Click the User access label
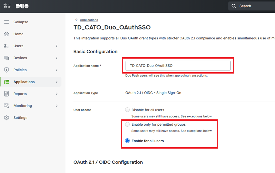 point(82,110)
